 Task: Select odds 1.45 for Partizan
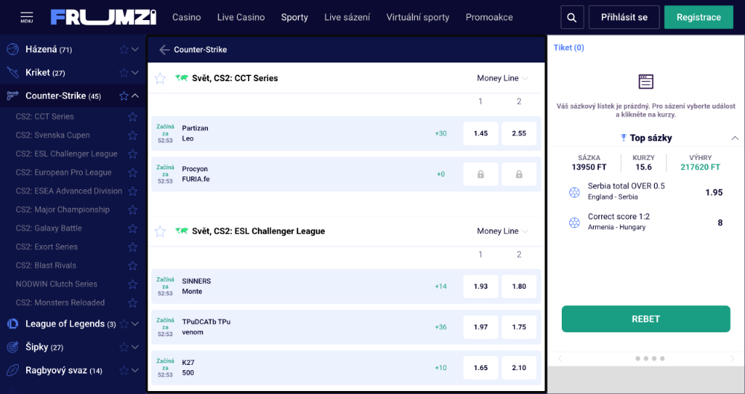click(x=481, y=133)
